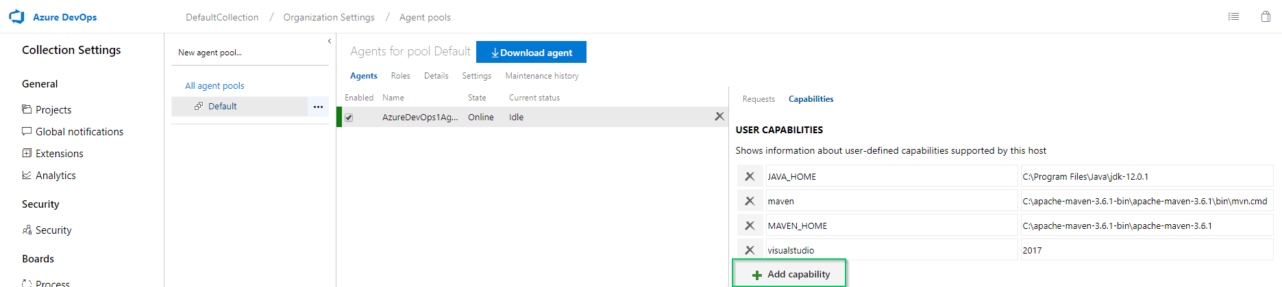This screenshot has height=287, width=1282.
Task: Switch to the Roles tab
Action: (400, 76)
